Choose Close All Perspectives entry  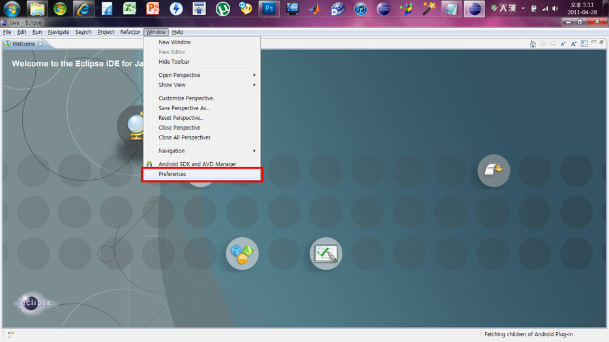pyautogui.click(x=202, y=137)
